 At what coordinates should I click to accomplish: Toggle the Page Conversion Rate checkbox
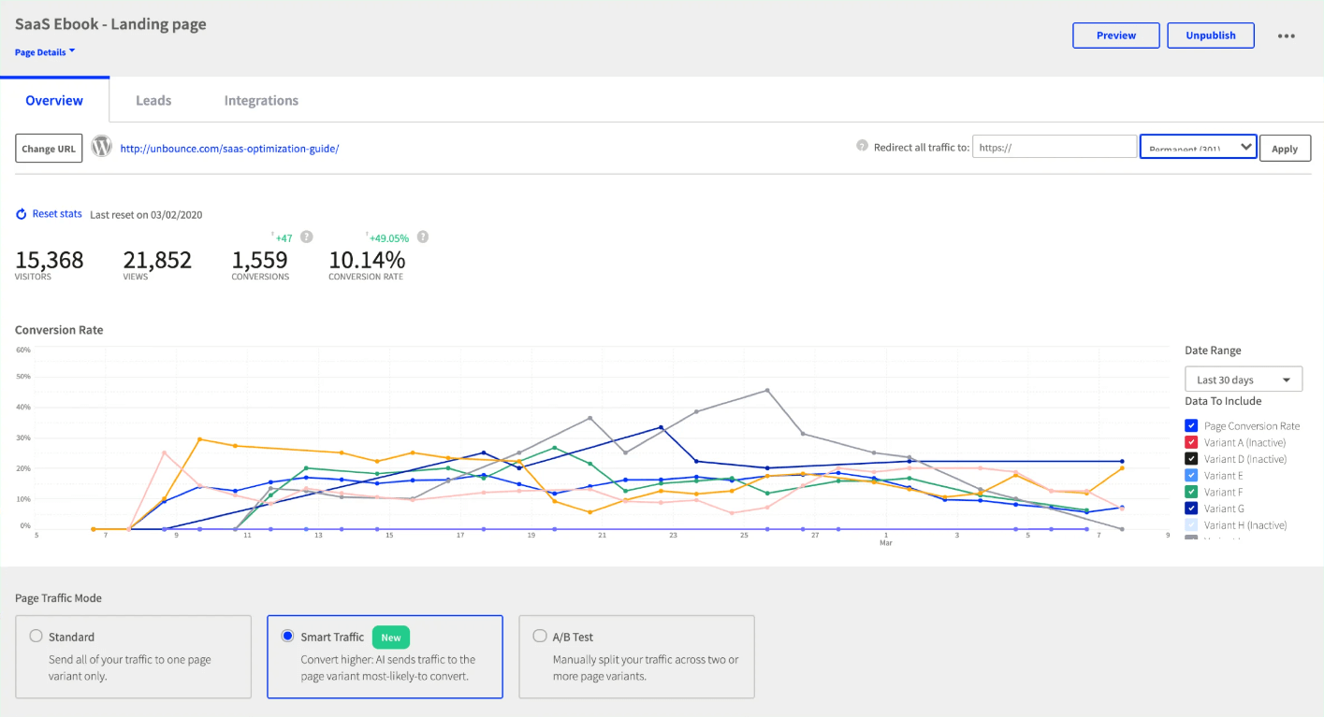(x=1191, y=425)
